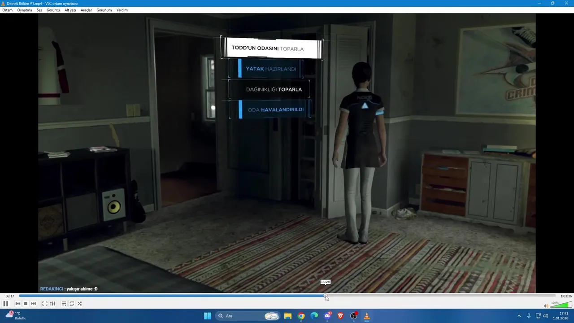Pause the video playback
Image resolution: width=574 pixels, height=323 pixels.
(x=5, y=304)
